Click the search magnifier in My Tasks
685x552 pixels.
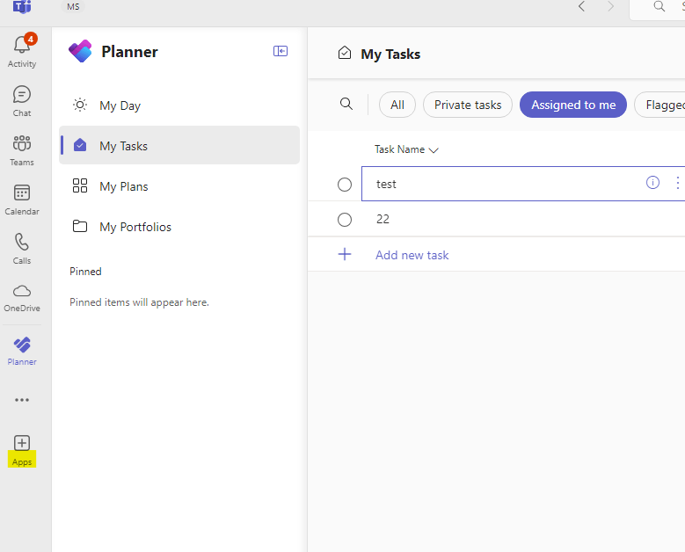tap(346, 104)
